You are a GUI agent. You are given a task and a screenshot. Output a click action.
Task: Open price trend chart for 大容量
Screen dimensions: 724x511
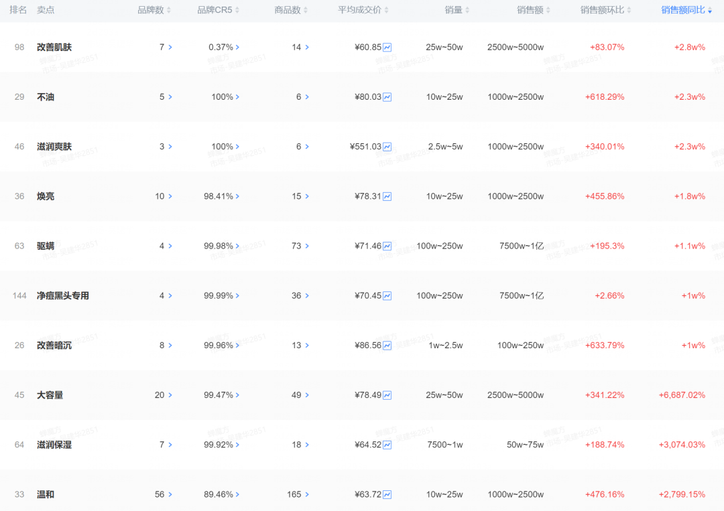[387, 395]
